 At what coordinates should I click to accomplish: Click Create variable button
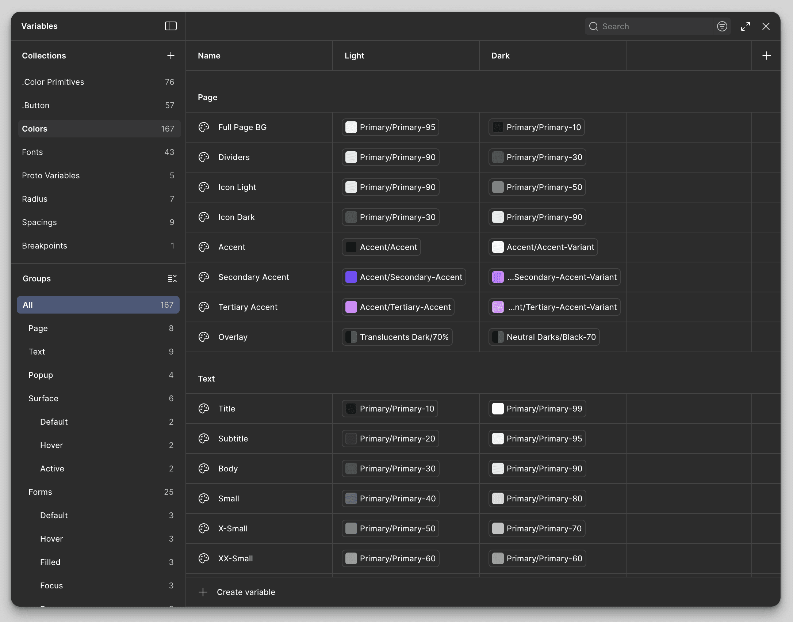click(x=246, y=592)
